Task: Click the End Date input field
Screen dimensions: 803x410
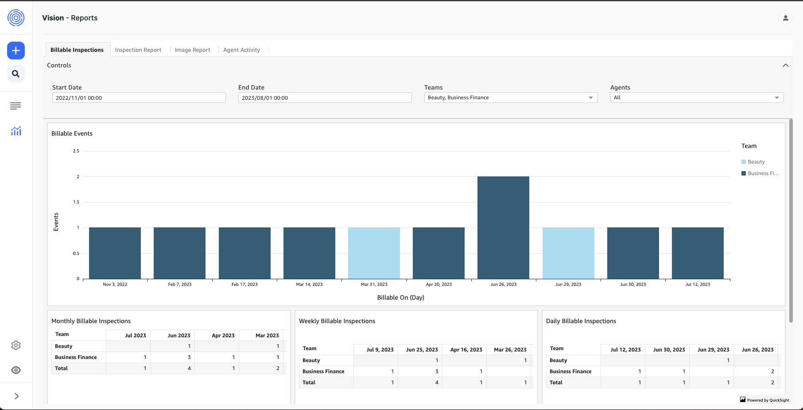Action: (x=325, y=98)
